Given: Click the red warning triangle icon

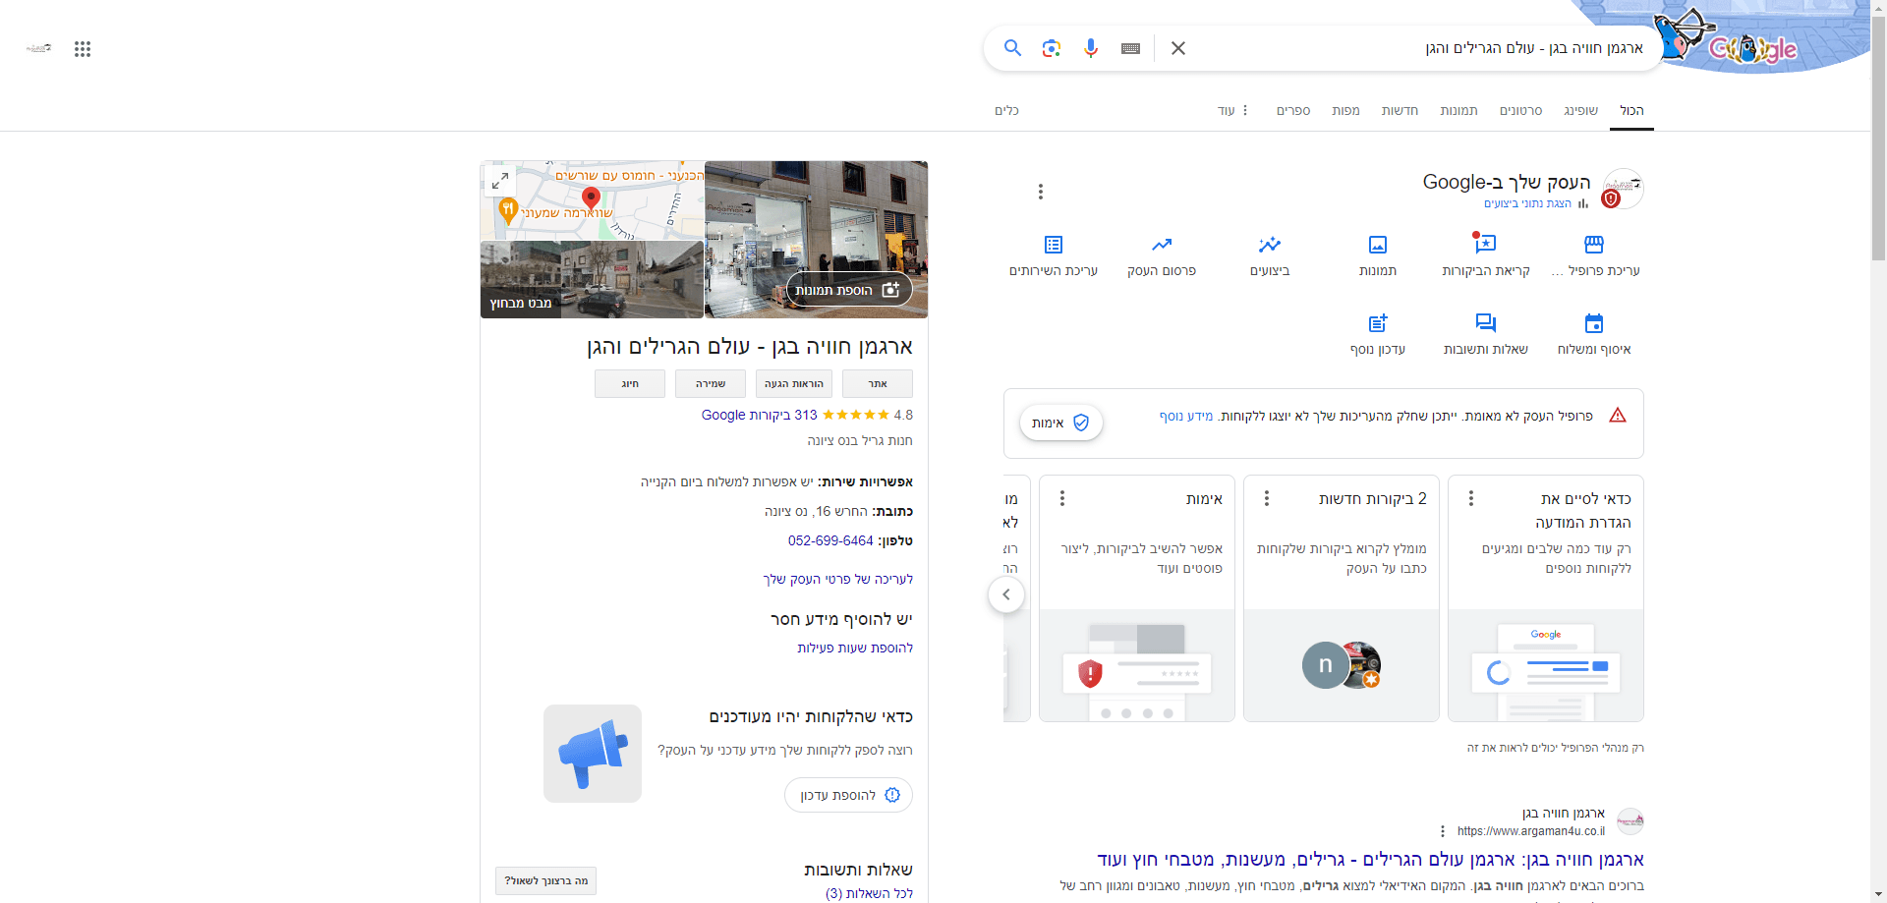Looking at the screenshot, I should click(x=1618, y=416).
